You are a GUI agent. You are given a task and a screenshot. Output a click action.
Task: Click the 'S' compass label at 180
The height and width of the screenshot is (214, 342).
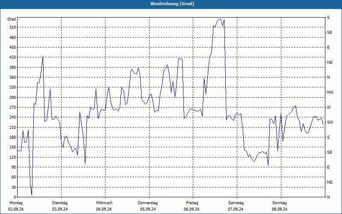328,137
